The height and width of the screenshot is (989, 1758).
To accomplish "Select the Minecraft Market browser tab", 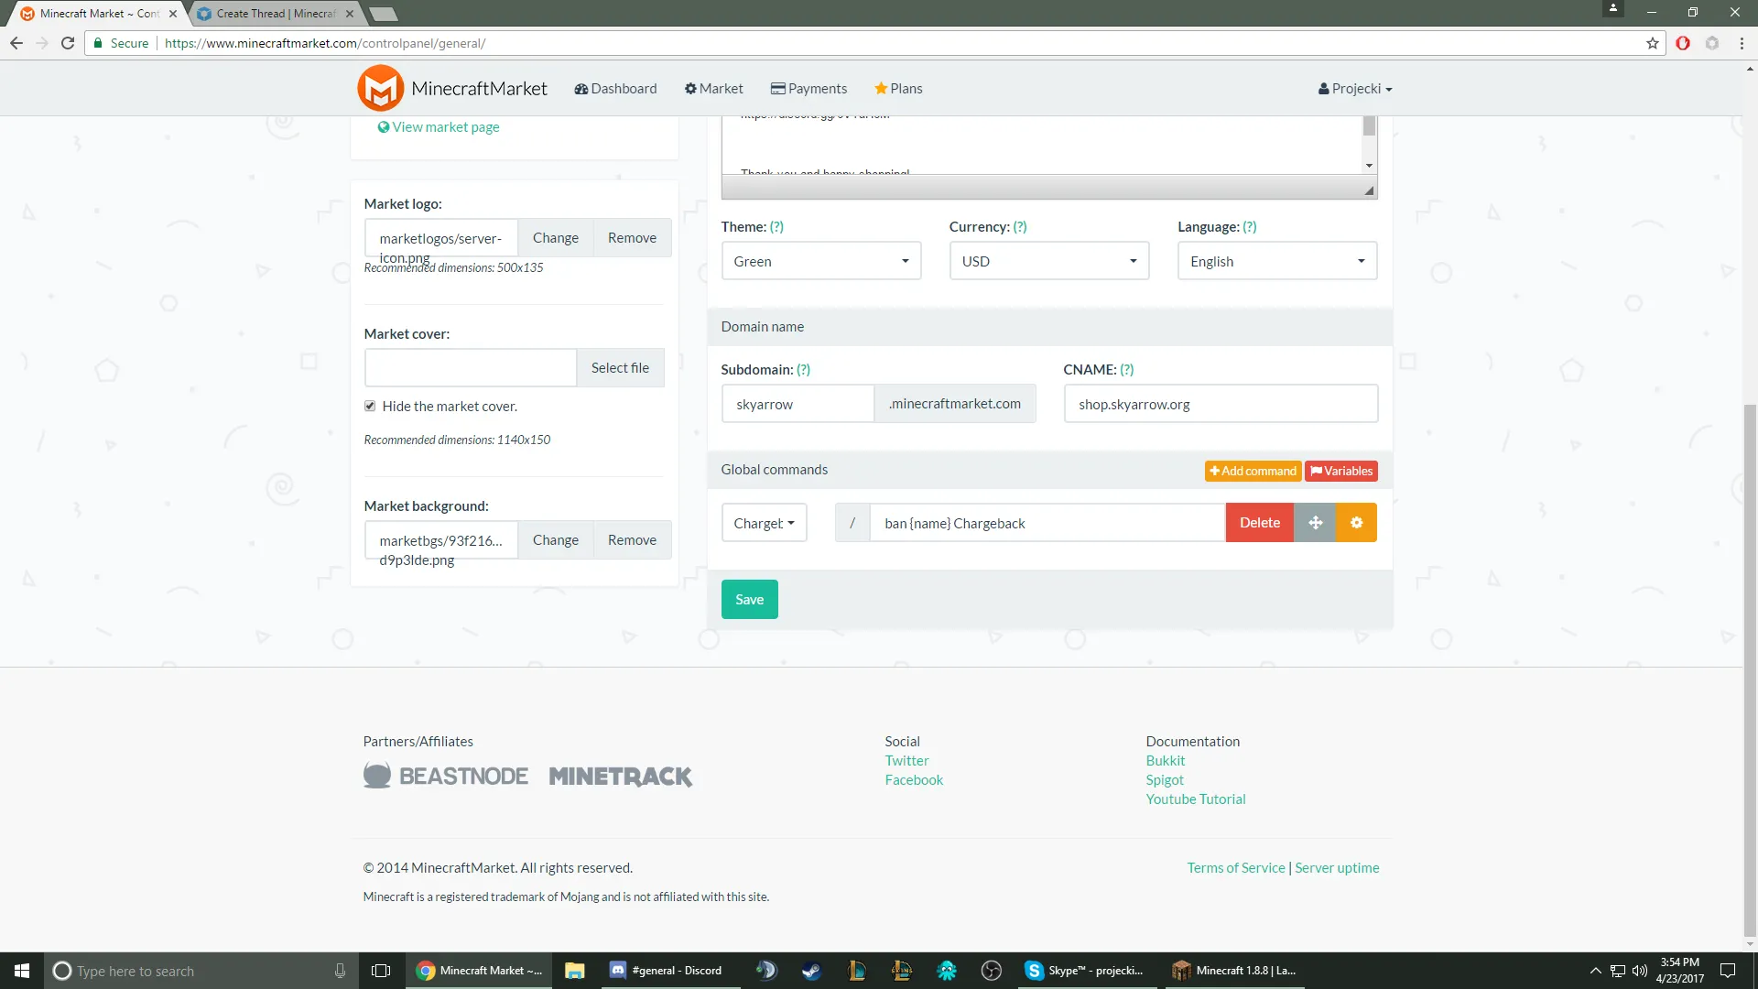I will coord(96,14).
